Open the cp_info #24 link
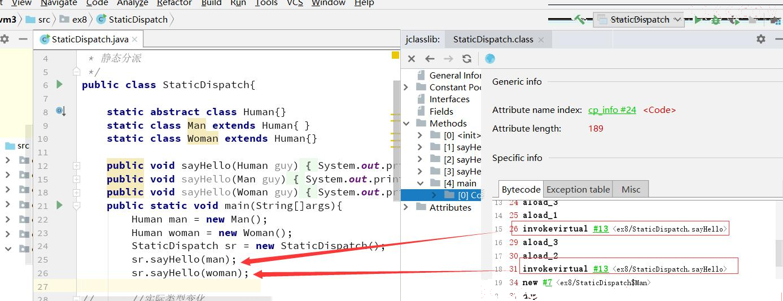Viewport: 783px width, 301px height. pyautogui.click(x=612, y=110)
